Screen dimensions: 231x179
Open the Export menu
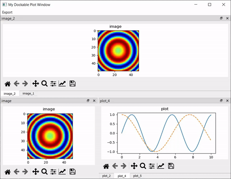point(7,12)
